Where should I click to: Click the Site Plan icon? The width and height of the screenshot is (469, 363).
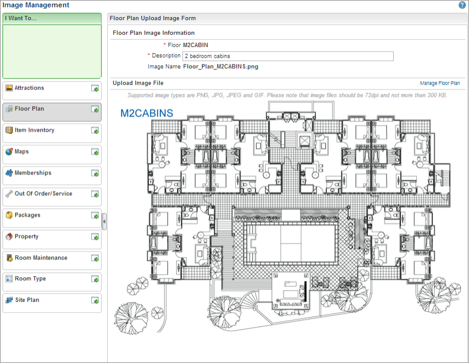(x=9, y=300)
